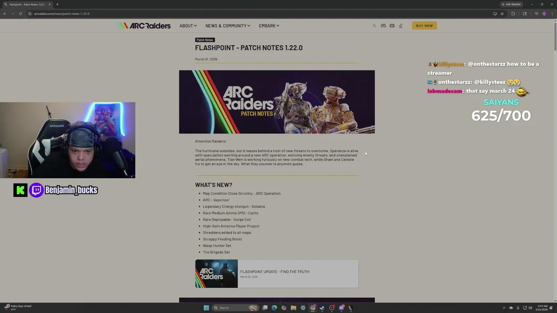Image resolution: width=557 pixels, height=313 pixels.
Task: Open the Windows Start menu
Action: tap(206, 308)
